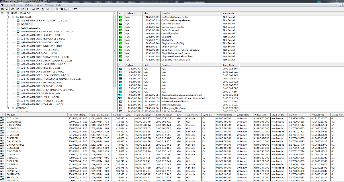Collapse the root EXE tree node
Screen dimensions: 344x182
2,13
